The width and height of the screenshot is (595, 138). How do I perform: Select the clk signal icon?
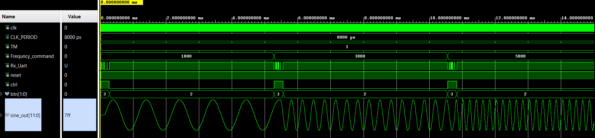7,27
